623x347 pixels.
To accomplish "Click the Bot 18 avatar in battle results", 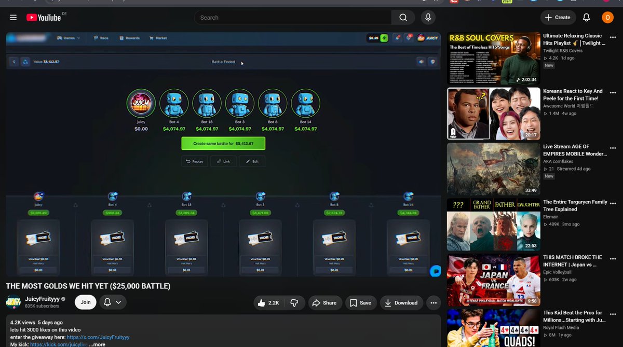I will 207,104.
